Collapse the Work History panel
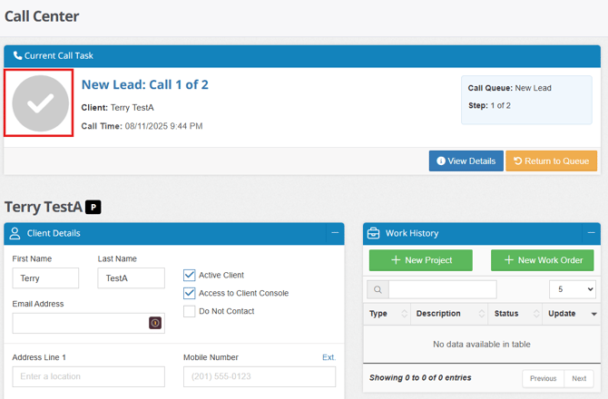 (592, 233)
